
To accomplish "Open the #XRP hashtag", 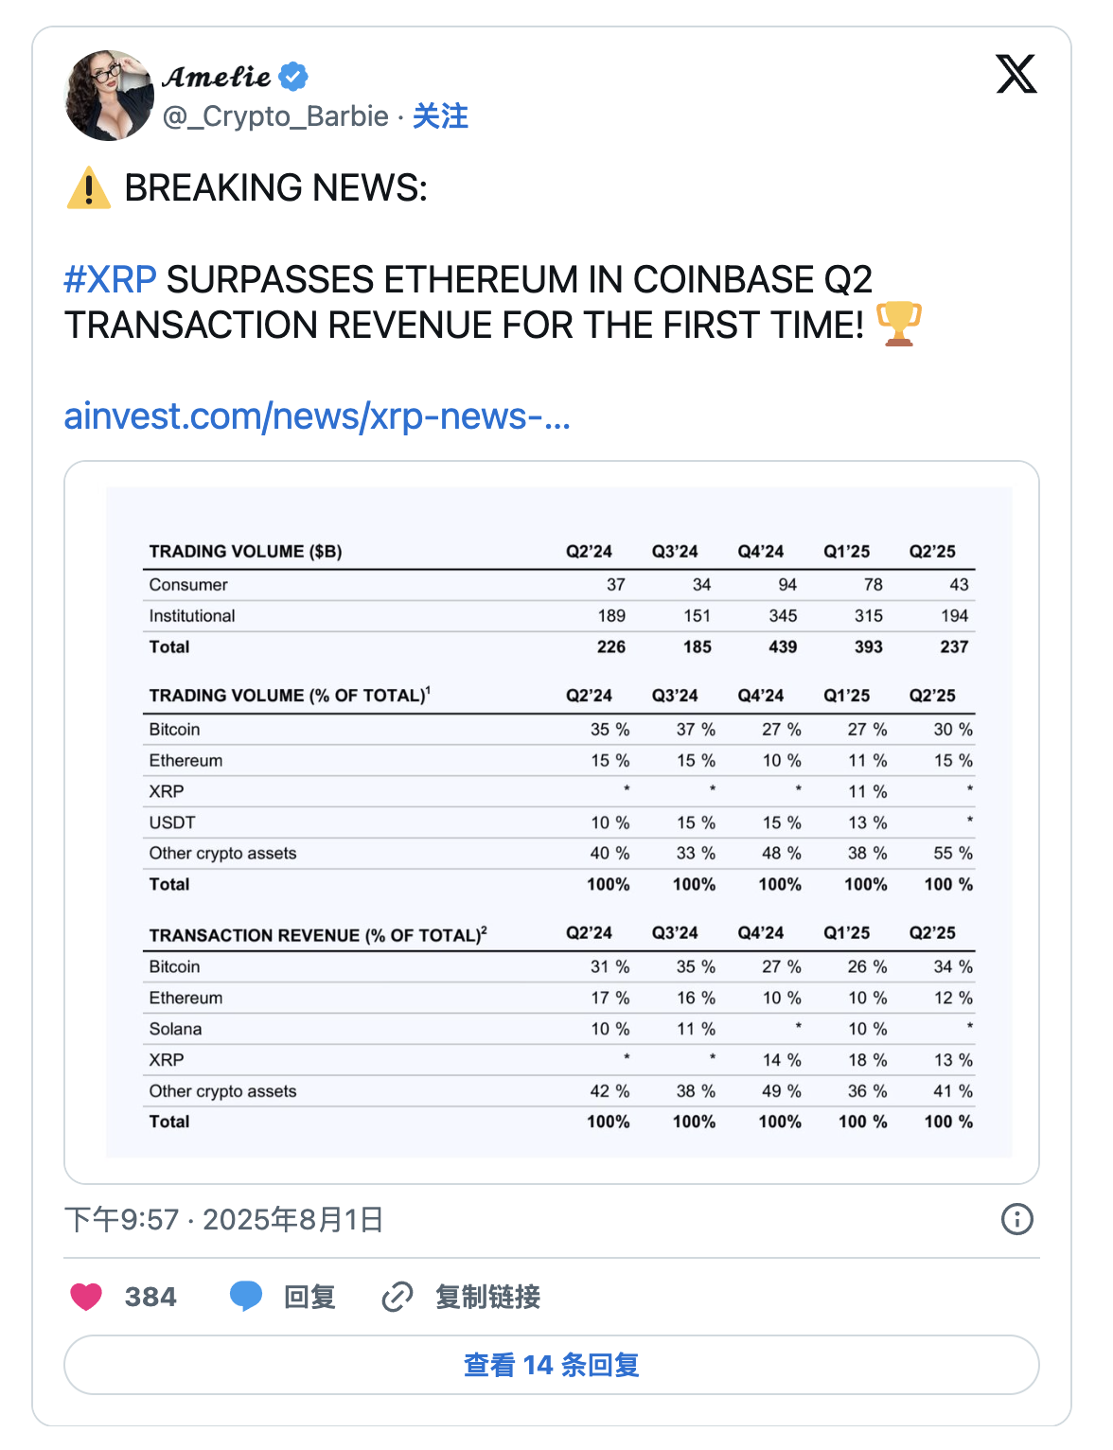I will tap(110, 280).
